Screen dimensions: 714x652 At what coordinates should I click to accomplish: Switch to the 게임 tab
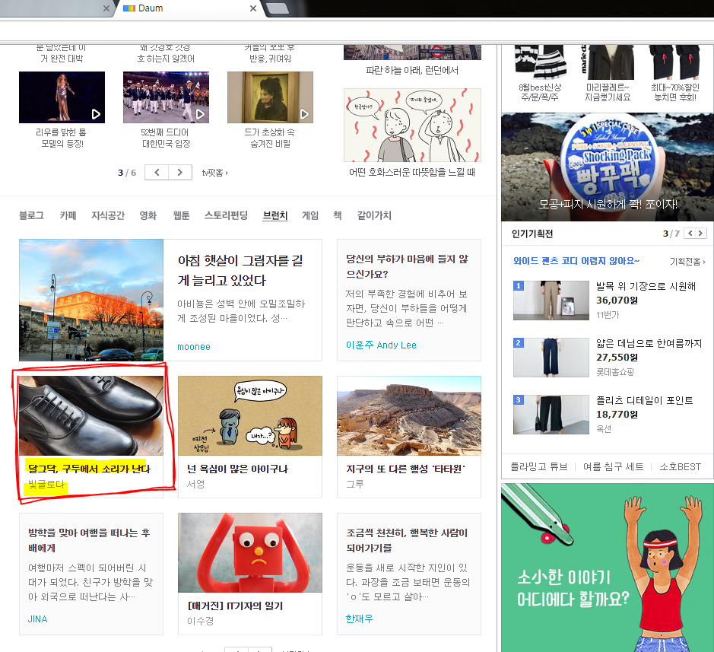(x=310, y=215)
